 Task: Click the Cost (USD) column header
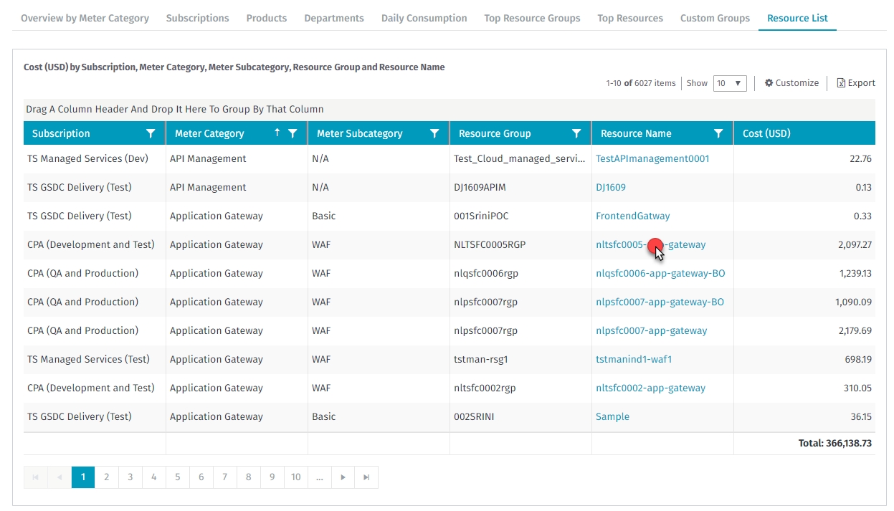click(766, 133)
